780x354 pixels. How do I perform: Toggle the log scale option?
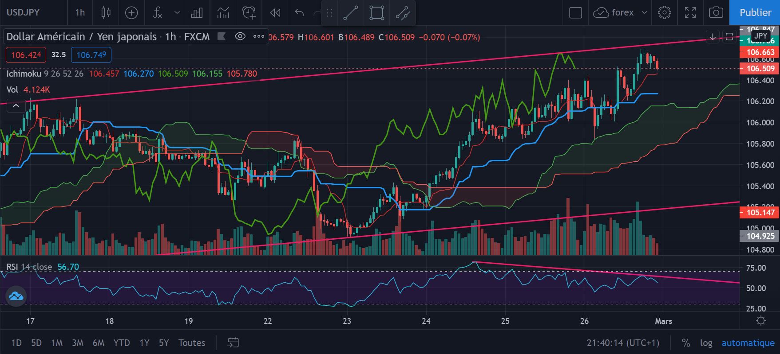coord(706,342)
